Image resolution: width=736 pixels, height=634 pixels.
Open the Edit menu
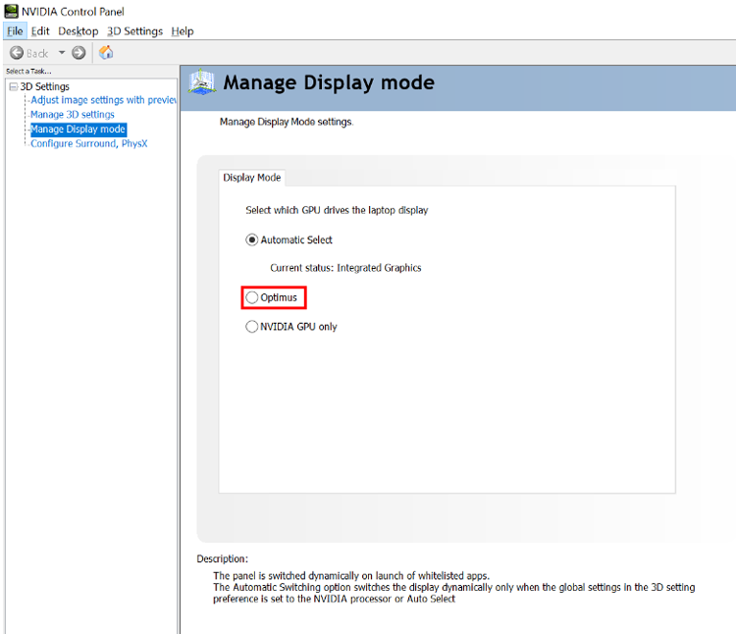40,31
